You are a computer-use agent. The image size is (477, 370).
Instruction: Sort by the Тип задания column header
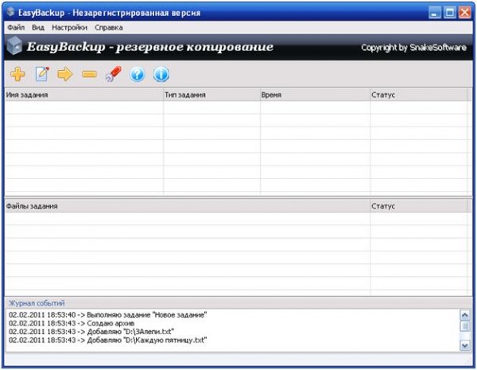pyautogui.click(x=211, y=95)
